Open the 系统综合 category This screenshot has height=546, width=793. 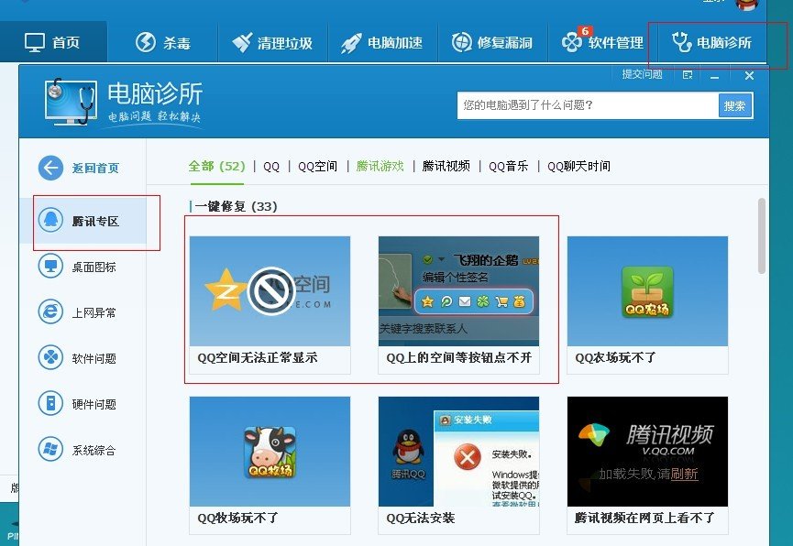pos(87,450)
